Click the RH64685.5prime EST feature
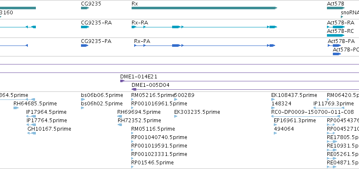The width and height of the screenshot is (359, 169). [x=16, y=108]
